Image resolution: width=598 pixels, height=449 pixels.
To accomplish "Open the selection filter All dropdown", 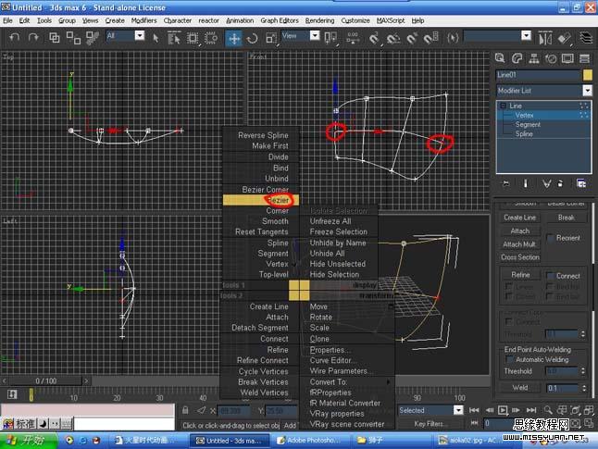I will [140, 36].
